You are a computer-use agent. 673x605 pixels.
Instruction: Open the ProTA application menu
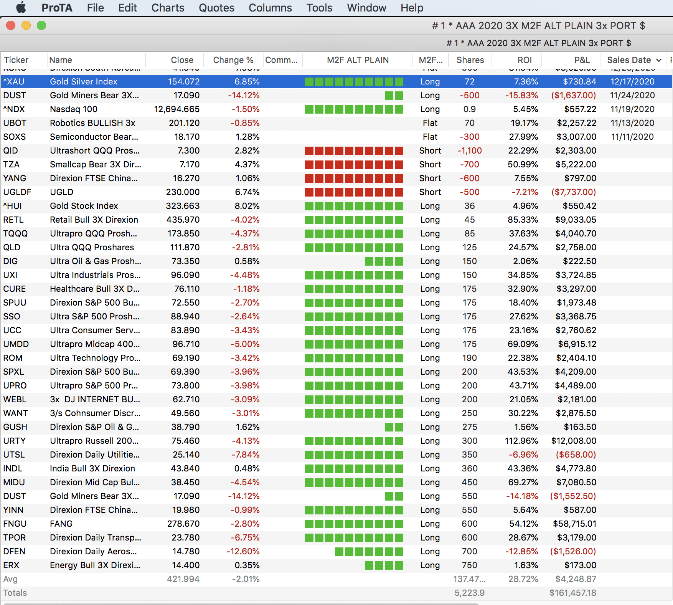(57, 8)
